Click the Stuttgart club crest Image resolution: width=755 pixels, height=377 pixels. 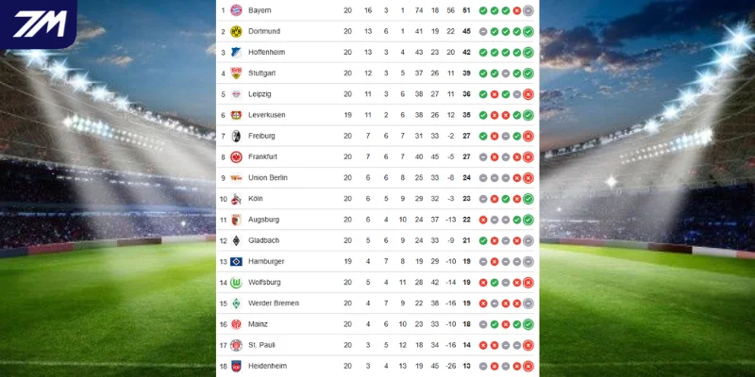pos(236,73)
